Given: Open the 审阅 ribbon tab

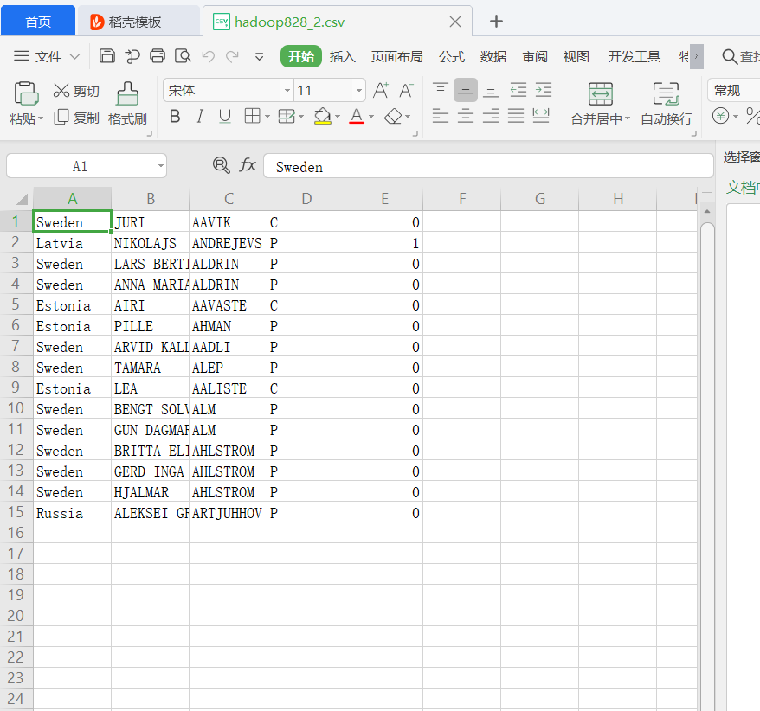Looking at the screenshot, I should tap(535, 57).
